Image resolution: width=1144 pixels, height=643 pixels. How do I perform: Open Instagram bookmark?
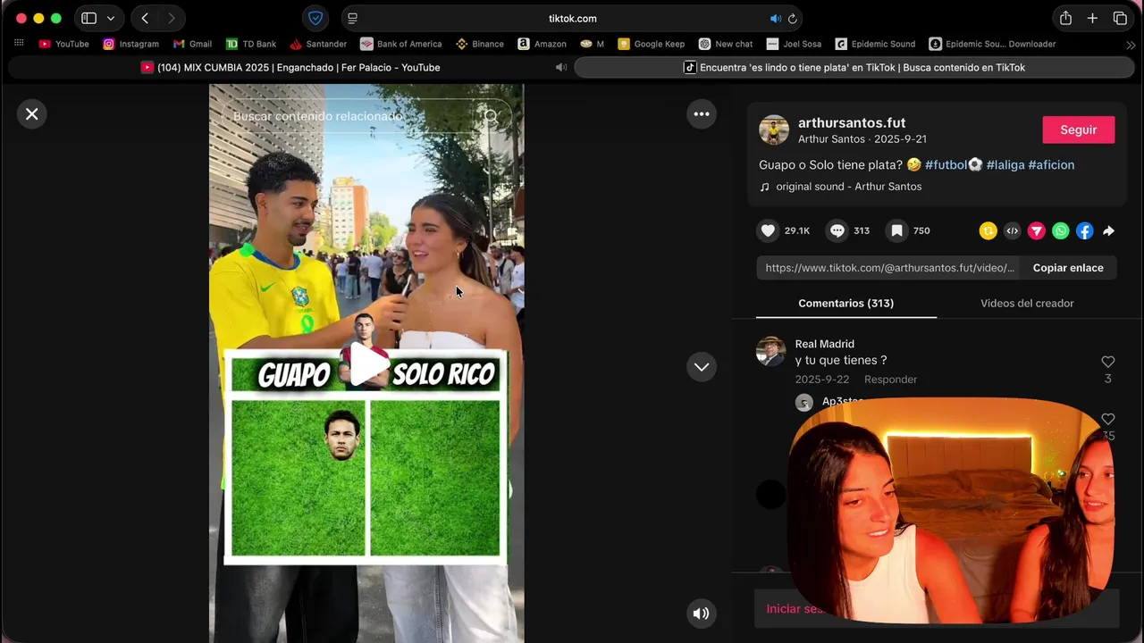(130, 44)
